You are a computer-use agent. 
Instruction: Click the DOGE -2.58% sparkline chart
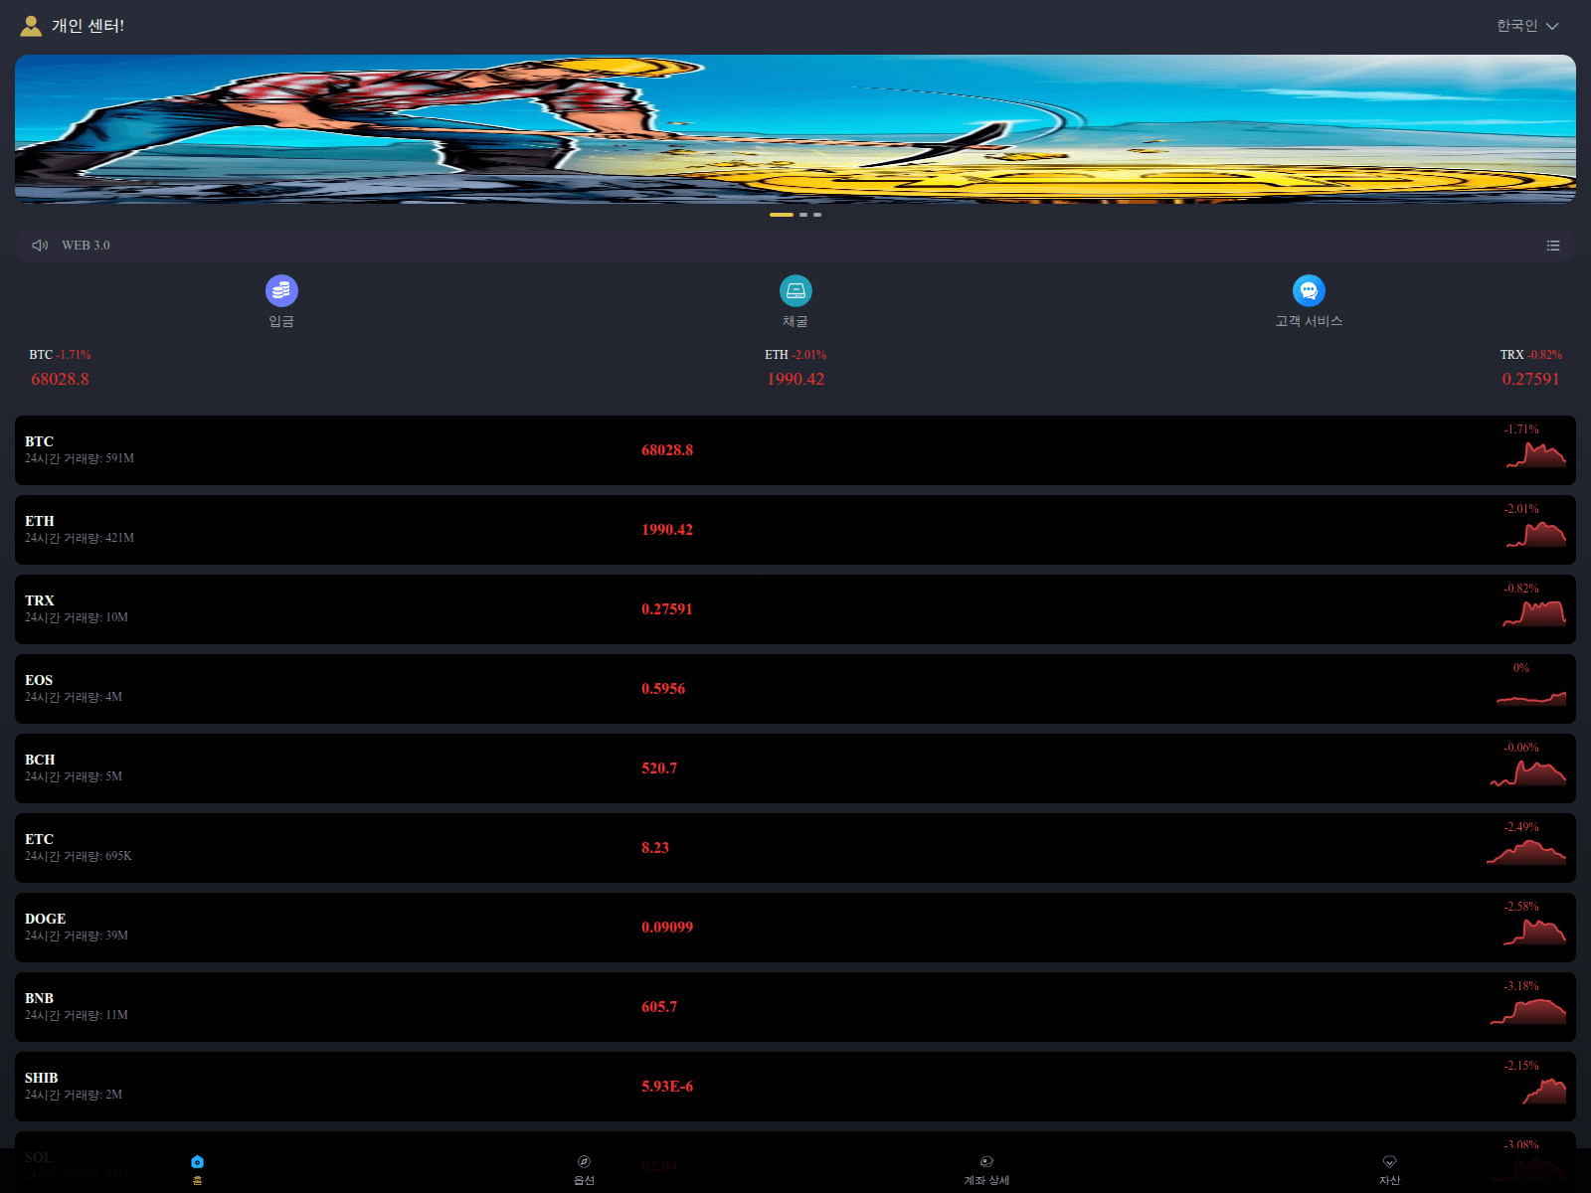click(1534, 932)
